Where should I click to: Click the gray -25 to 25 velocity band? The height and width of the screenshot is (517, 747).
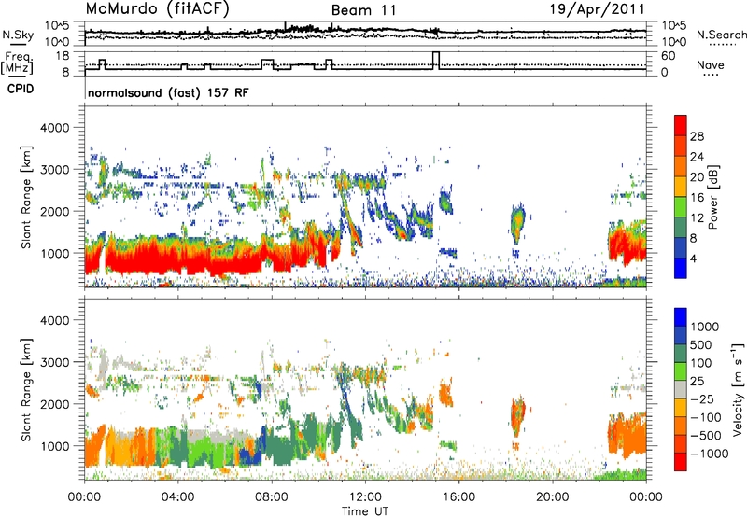click(x=681, y=389)
